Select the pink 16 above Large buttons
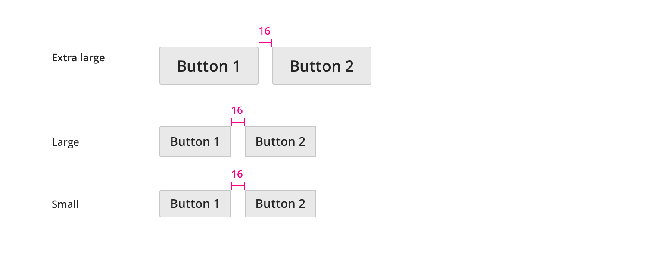The width and height of the screenshot is (655, 264). 237,110
